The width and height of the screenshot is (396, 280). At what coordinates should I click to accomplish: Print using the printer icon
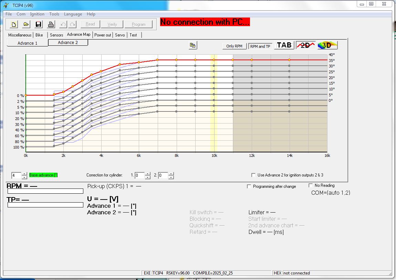pyautogui.click(x=51, y=24)
